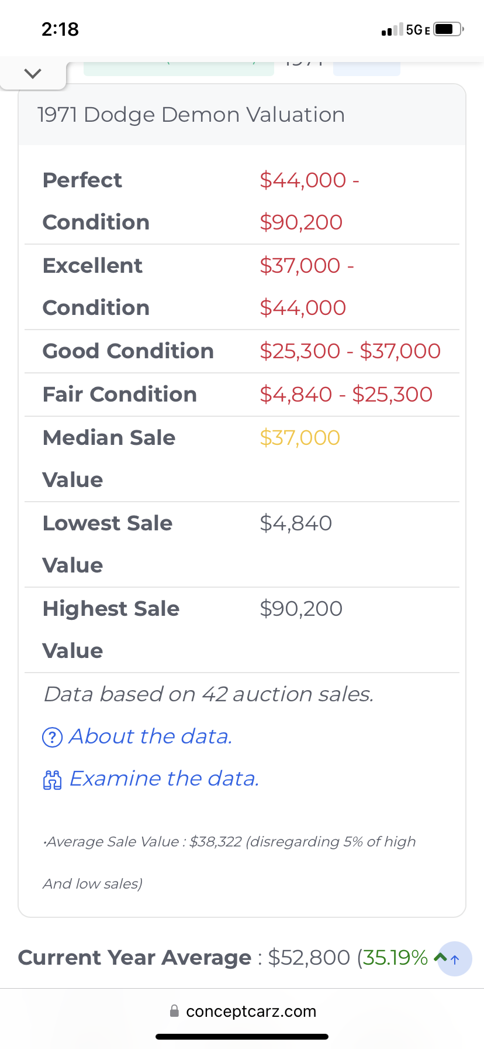This screenshot has height=1049, width=484.
Task: Tap the battery icon in status bar
Action: [x=448, y=29]
